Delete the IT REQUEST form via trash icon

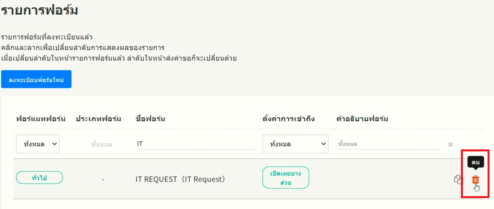click(x=475, y=180)
